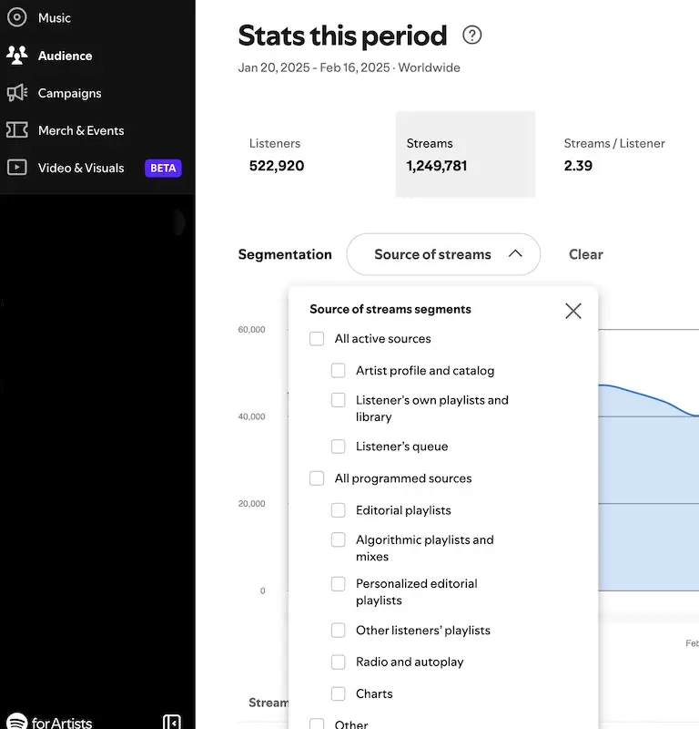
Task: Check the Listener's queue segment
Action: pyautogui.click(x=338, y=446)
